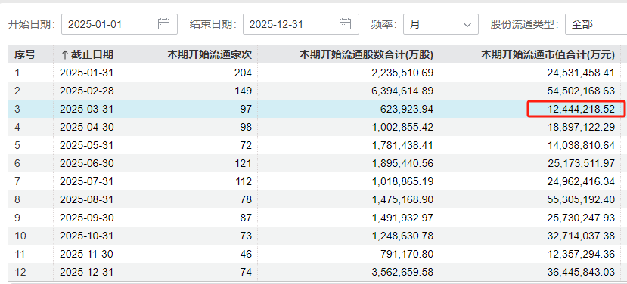The width and height of the screenshot is (627, 284).
Task: Select the date cell 2025-10-31
Action: coord(87,236)
